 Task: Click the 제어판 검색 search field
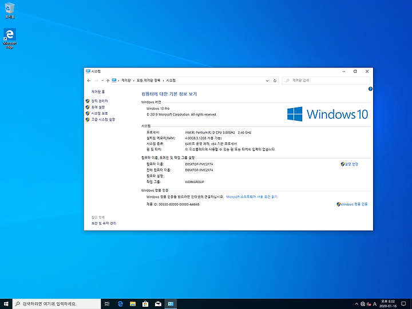[x=326, y=81]
